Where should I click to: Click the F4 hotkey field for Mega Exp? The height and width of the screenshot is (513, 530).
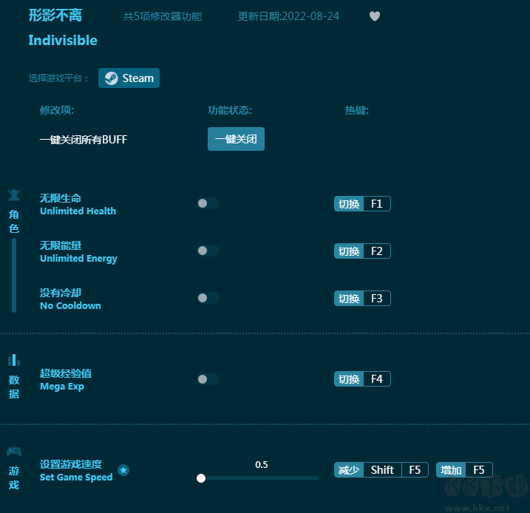376,379
